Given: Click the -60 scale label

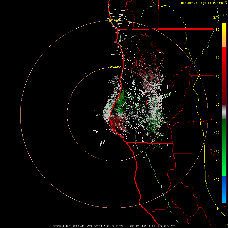Looking at the screenshot, I should coord(217,170).
